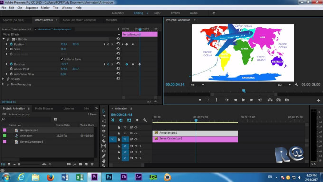Expand the Position property

(6, 44)
